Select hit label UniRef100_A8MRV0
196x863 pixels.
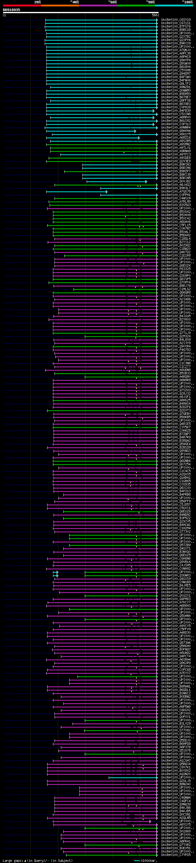click(x=176, y=117)
